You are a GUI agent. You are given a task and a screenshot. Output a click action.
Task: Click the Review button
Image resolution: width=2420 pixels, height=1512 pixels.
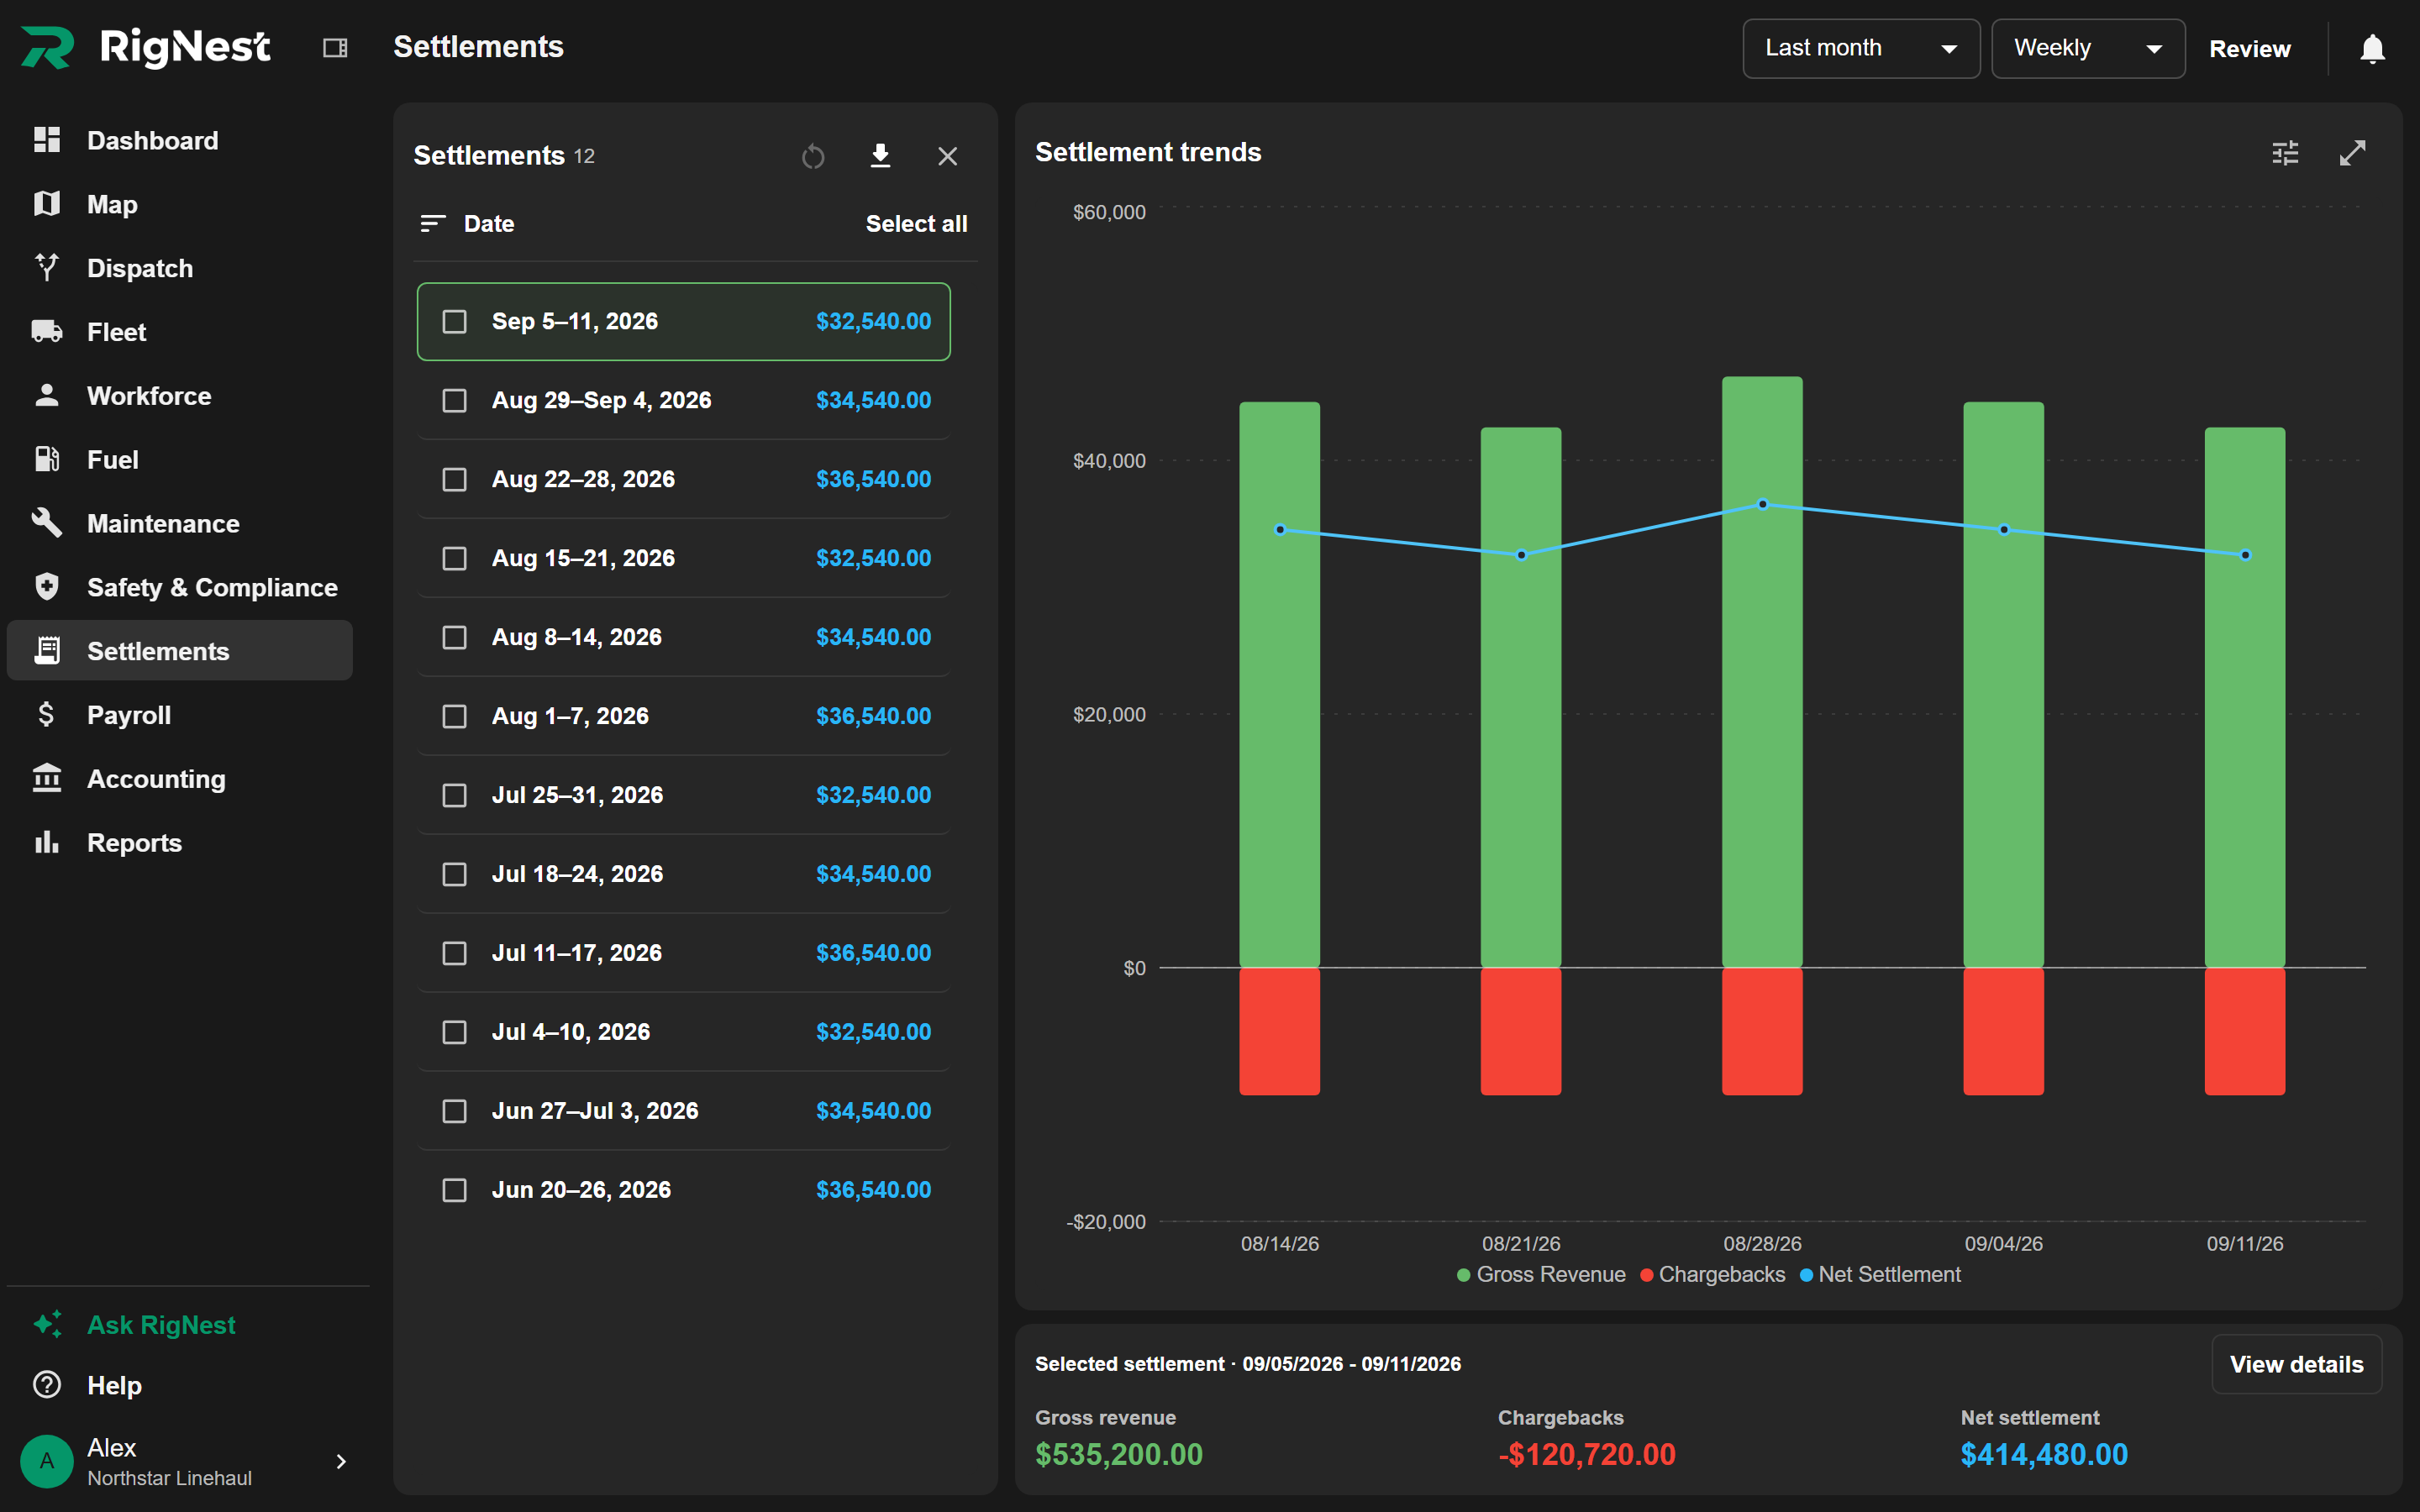coord(2249,48)
